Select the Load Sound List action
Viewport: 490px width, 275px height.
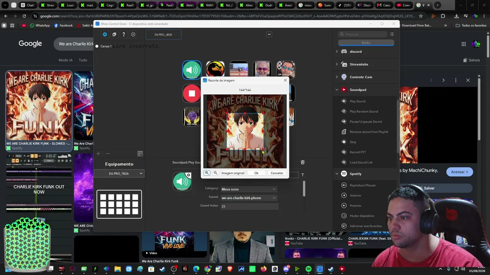pos(361,162)
